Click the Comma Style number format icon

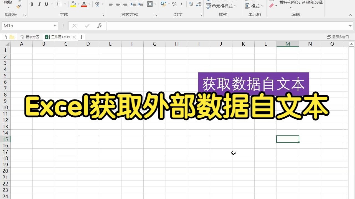point(181,4)
